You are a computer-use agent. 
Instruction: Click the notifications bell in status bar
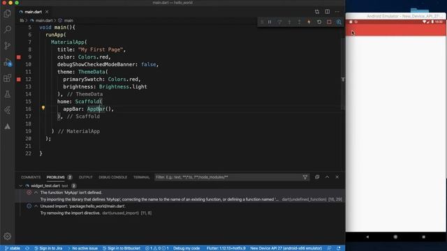[338, 248]
